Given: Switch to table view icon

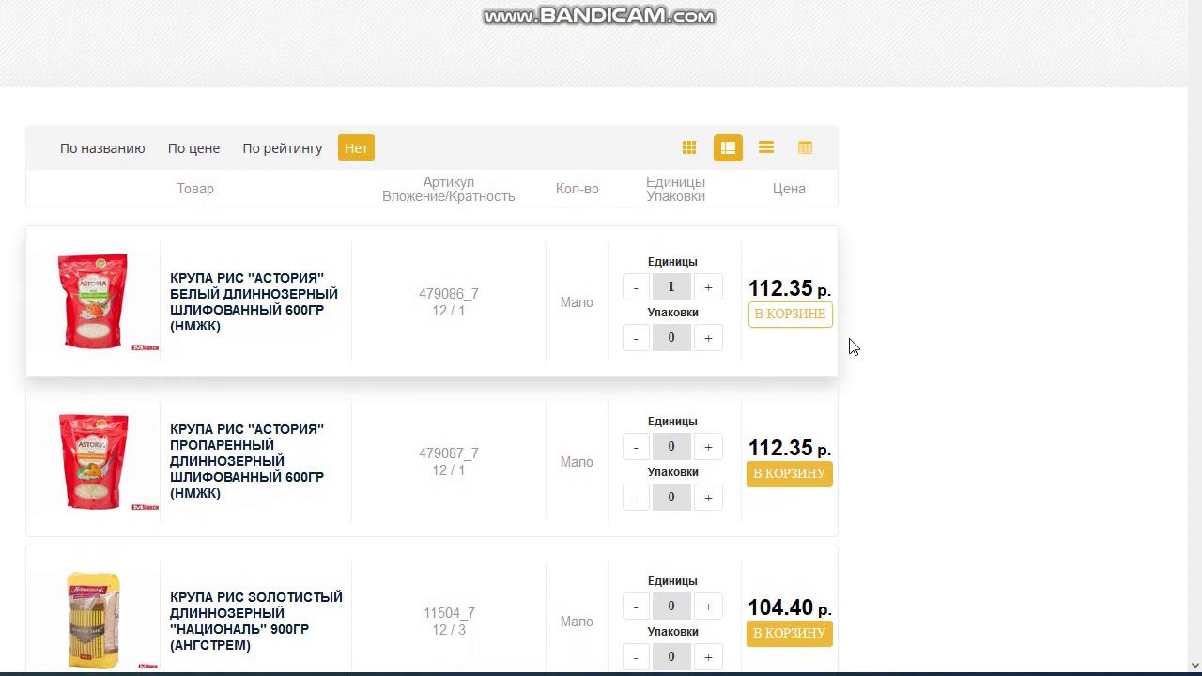Looking at the screenshot, I should tap(805, 147).
